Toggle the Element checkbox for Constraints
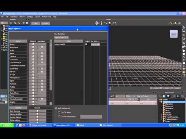Screen dimensions: 186x139 coord(33,69)
